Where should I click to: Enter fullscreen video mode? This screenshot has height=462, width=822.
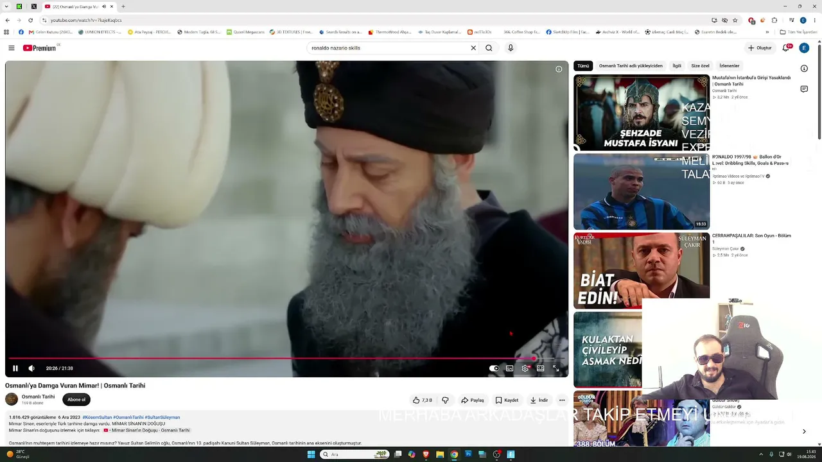[x=556, y=368]
